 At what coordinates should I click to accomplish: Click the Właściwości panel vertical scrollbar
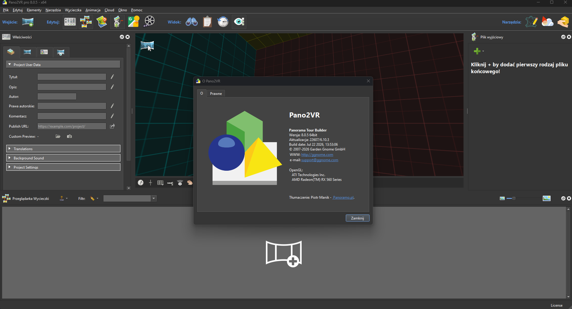pos(129,104)
